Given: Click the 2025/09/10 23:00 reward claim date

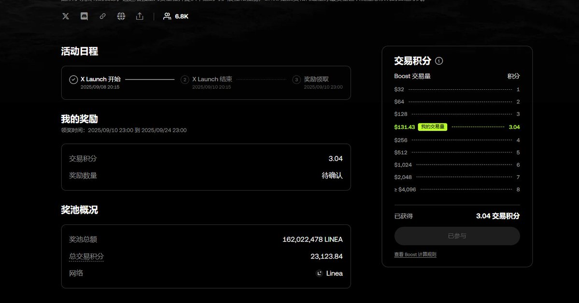Looking at the screenshot, I should (323, 87).
